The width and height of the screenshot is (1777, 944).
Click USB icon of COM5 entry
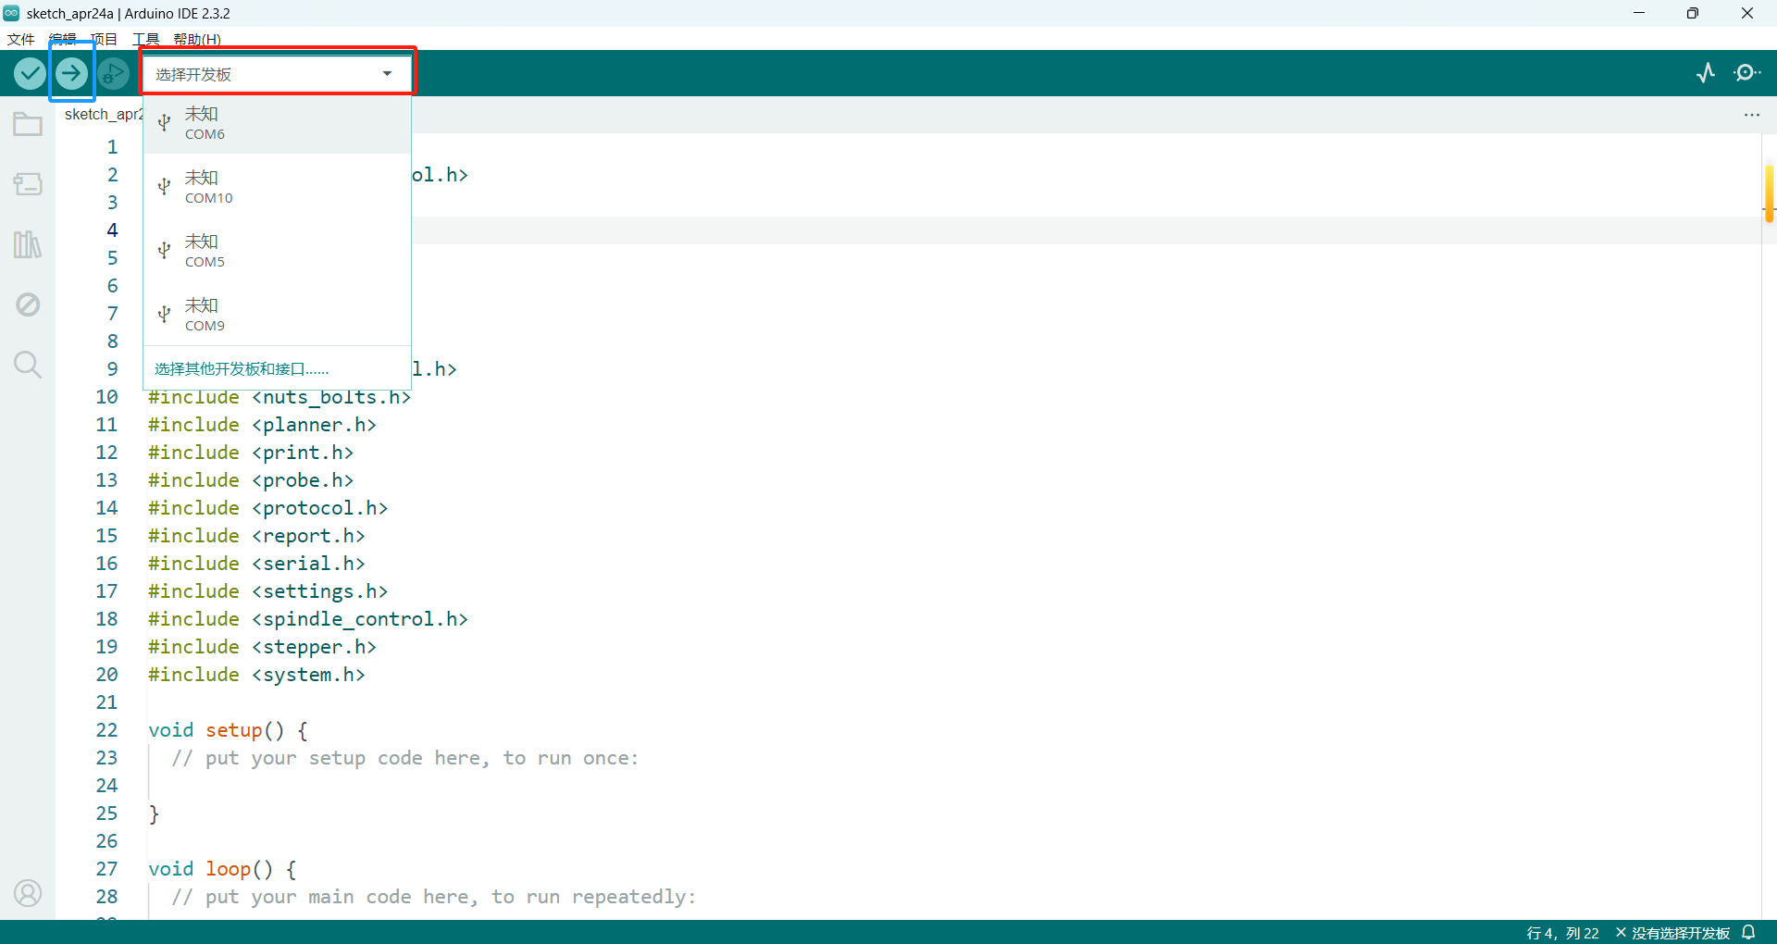pos(164,251)
